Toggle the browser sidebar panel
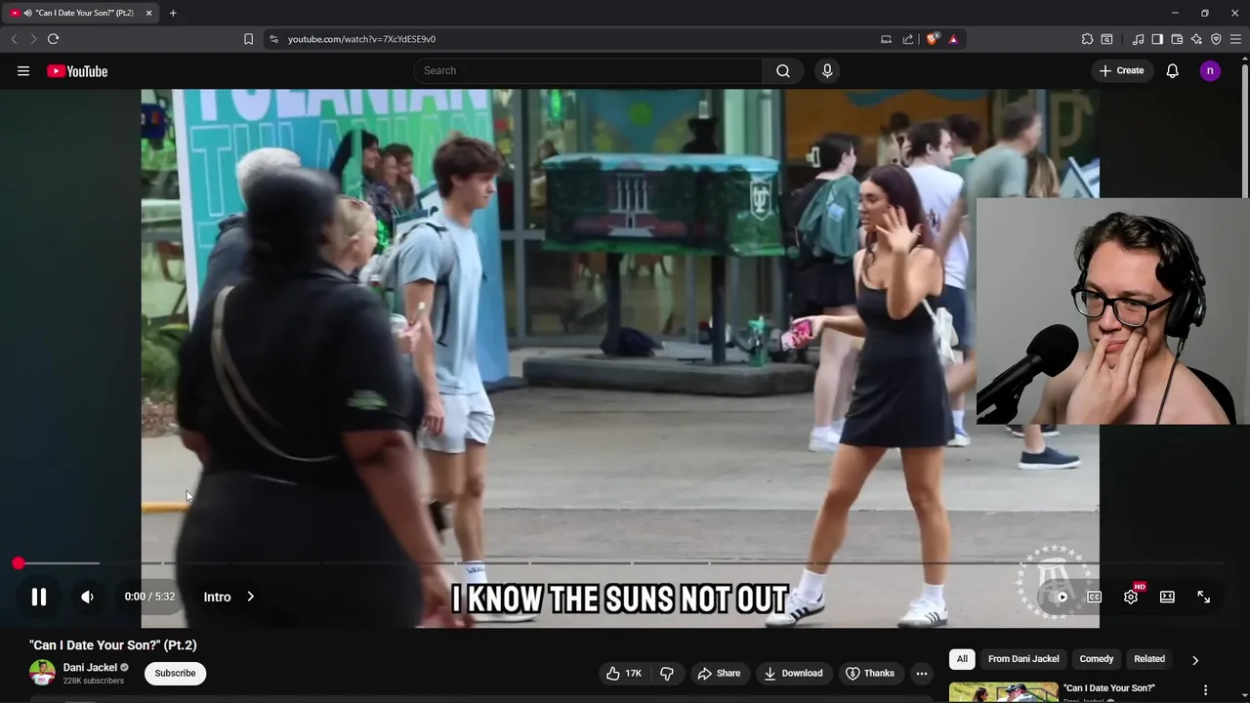 1157,39
